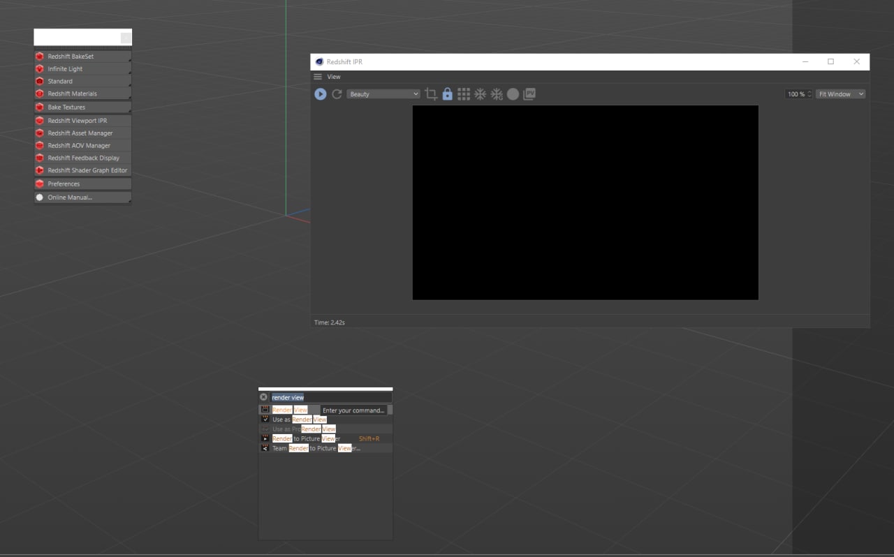Maximize the Redshift IPR window
Image resolution: width=894 pixels, height=557 pixels.
pyautogui.click(x=830, y=61)
